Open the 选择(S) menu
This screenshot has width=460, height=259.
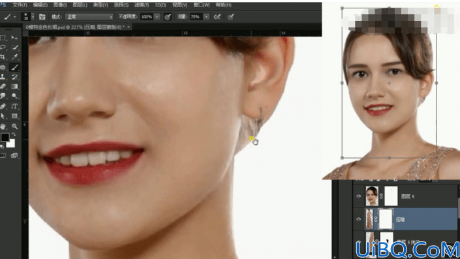point(121,5)
